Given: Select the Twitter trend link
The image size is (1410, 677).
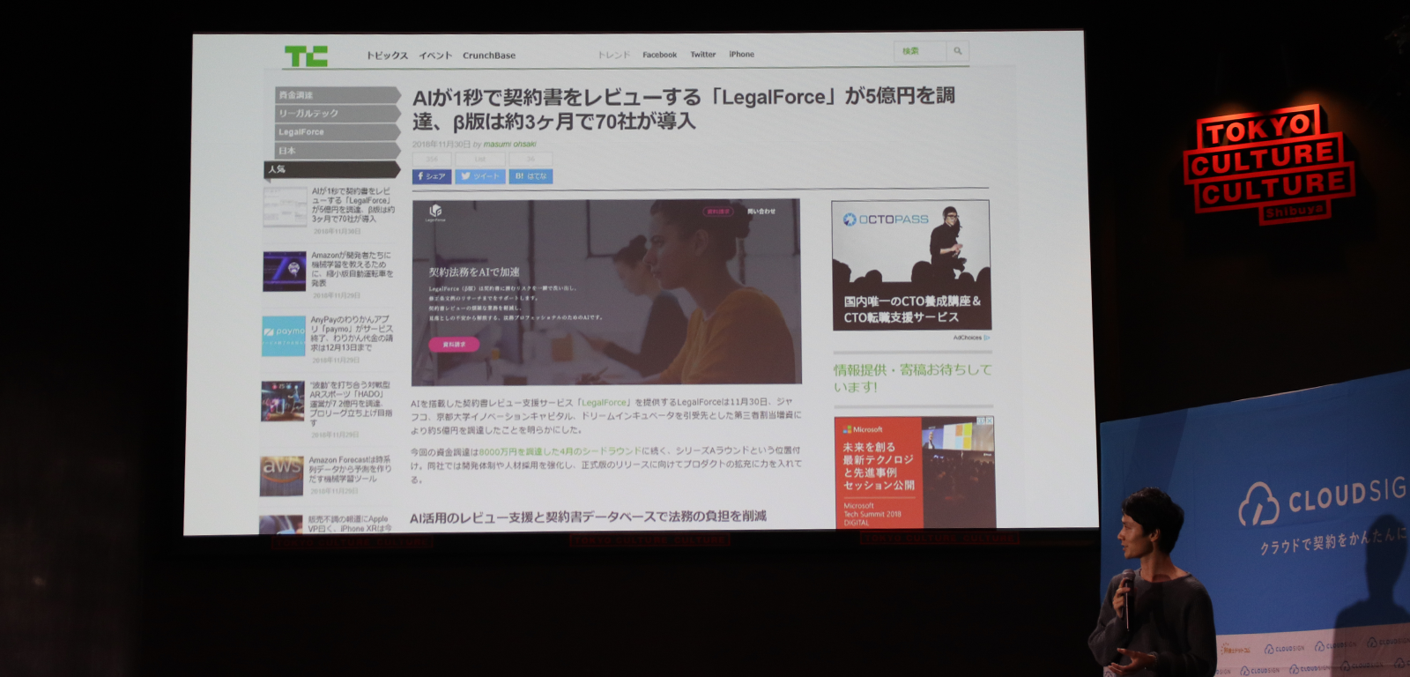Looking at the screenshot, I should (x=703, y=55).
